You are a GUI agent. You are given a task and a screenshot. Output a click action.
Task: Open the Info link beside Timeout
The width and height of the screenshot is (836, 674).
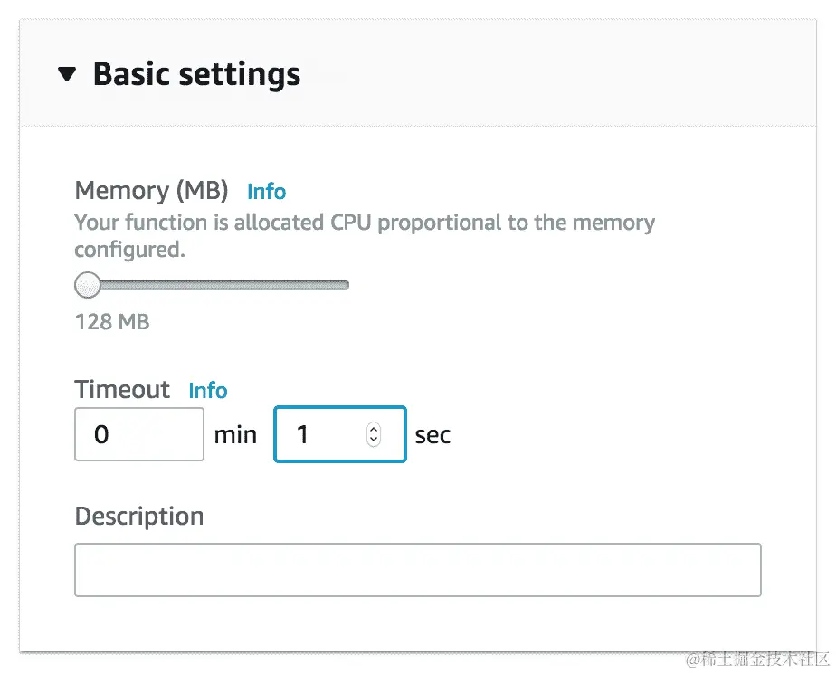[x=207, y=391]
